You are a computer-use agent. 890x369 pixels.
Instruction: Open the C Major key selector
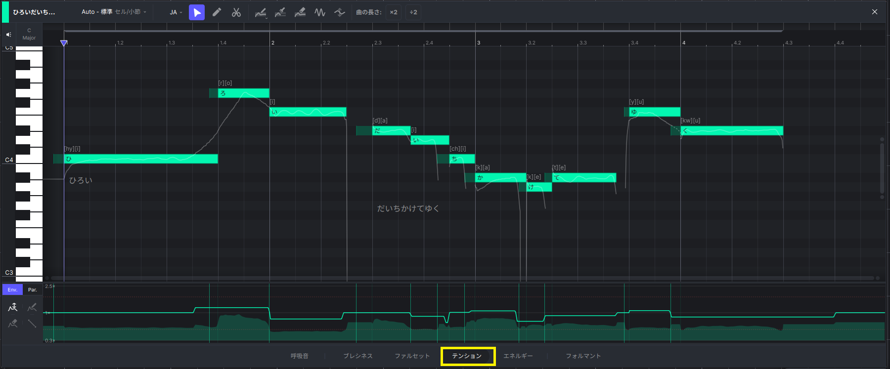29,34
